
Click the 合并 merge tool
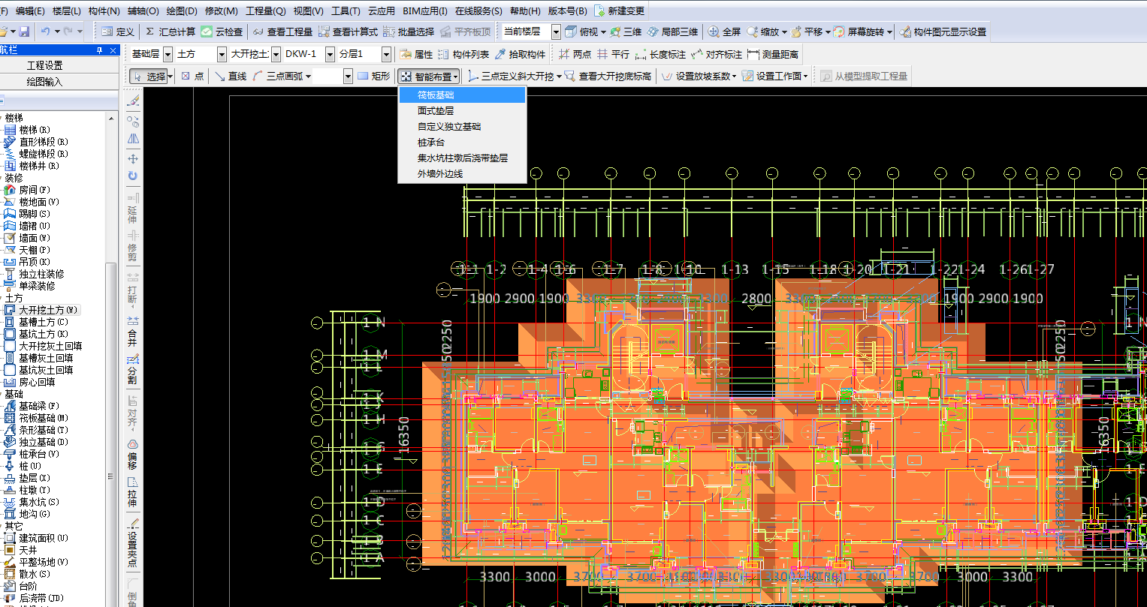click(132, 331)
